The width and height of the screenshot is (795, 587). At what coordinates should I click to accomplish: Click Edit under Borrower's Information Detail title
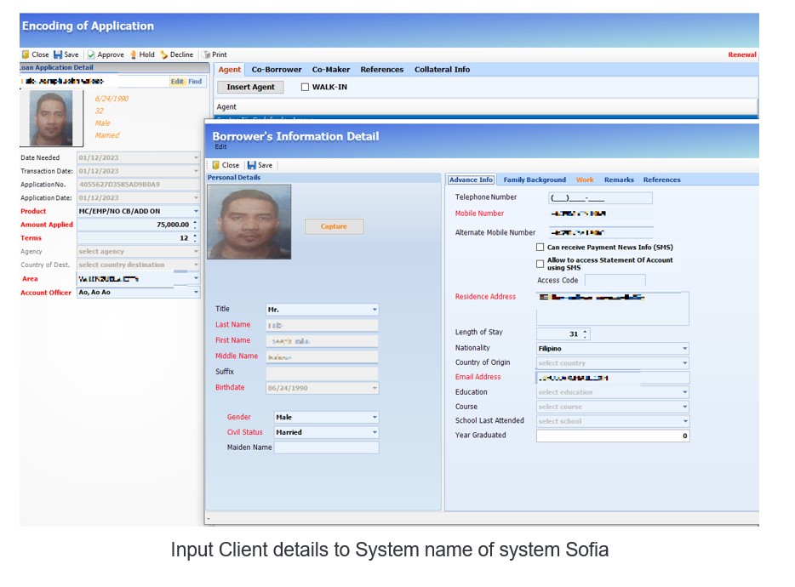tap(220, 147)
